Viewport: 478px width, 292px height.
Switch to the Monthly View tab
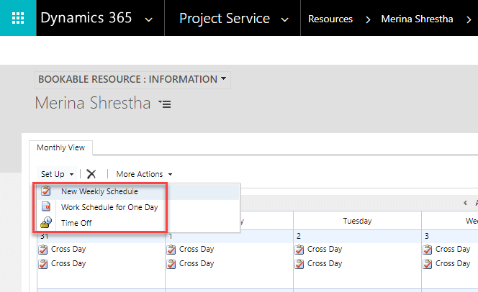[61, 147]
